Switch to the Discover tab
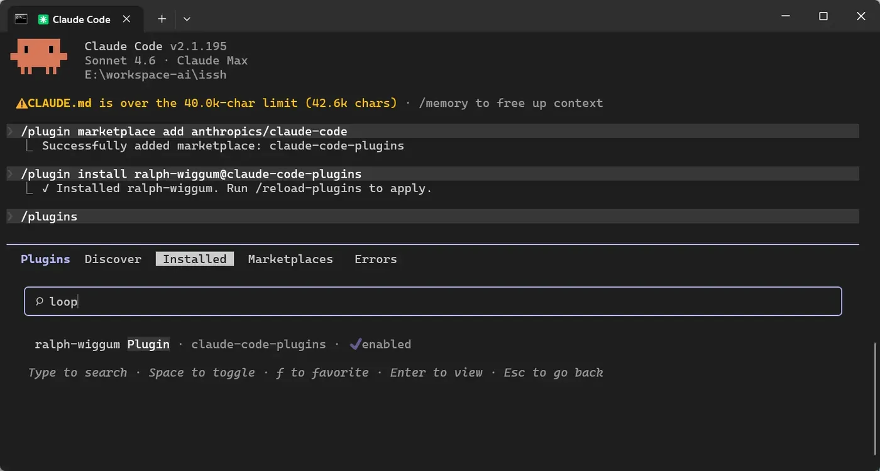 pyautogui.click(x=113, y=259)
